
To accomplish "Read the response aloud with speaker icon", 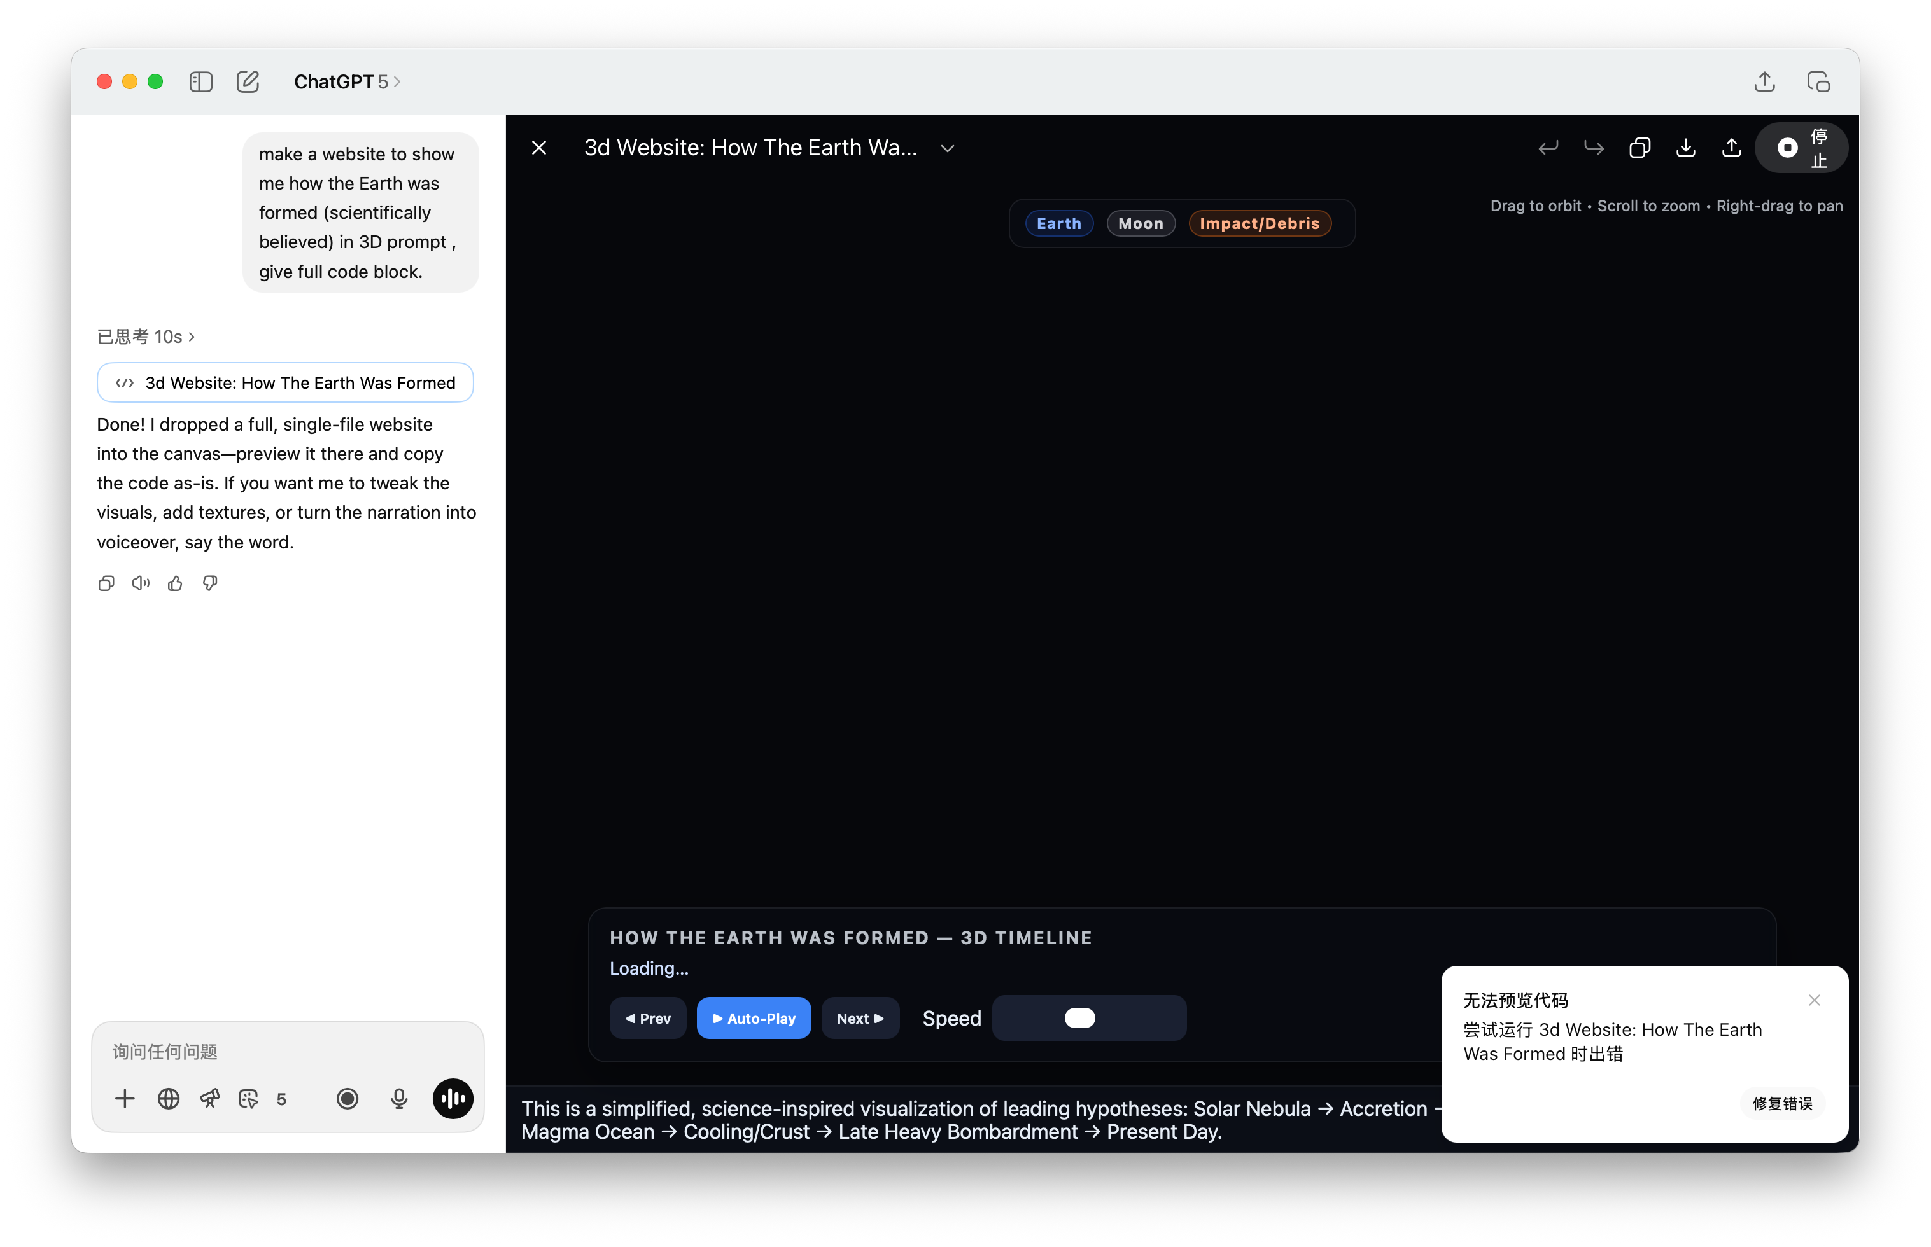I will [141, 583].
